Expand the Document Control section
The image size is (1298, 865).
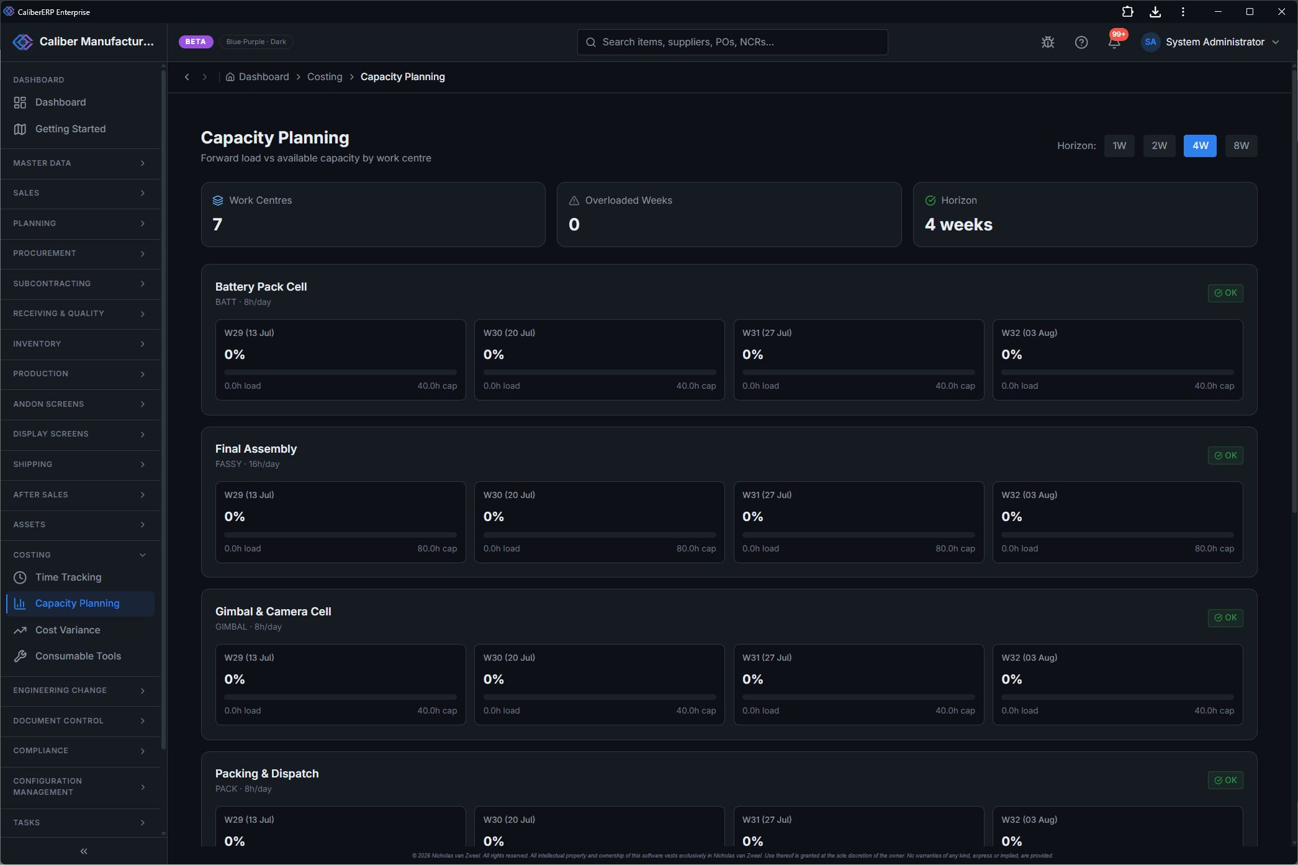tap(80, 721)
